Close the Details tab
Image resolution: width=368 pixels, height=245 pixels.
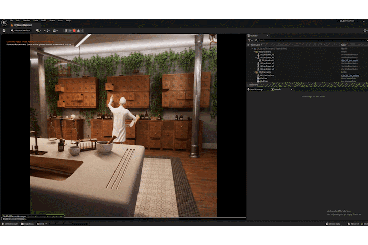[292, 89]
